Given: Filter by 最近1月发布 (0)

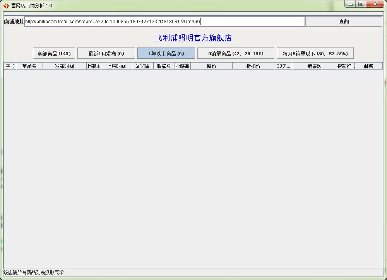Looking at the screenshot, I should coord(106,53).
